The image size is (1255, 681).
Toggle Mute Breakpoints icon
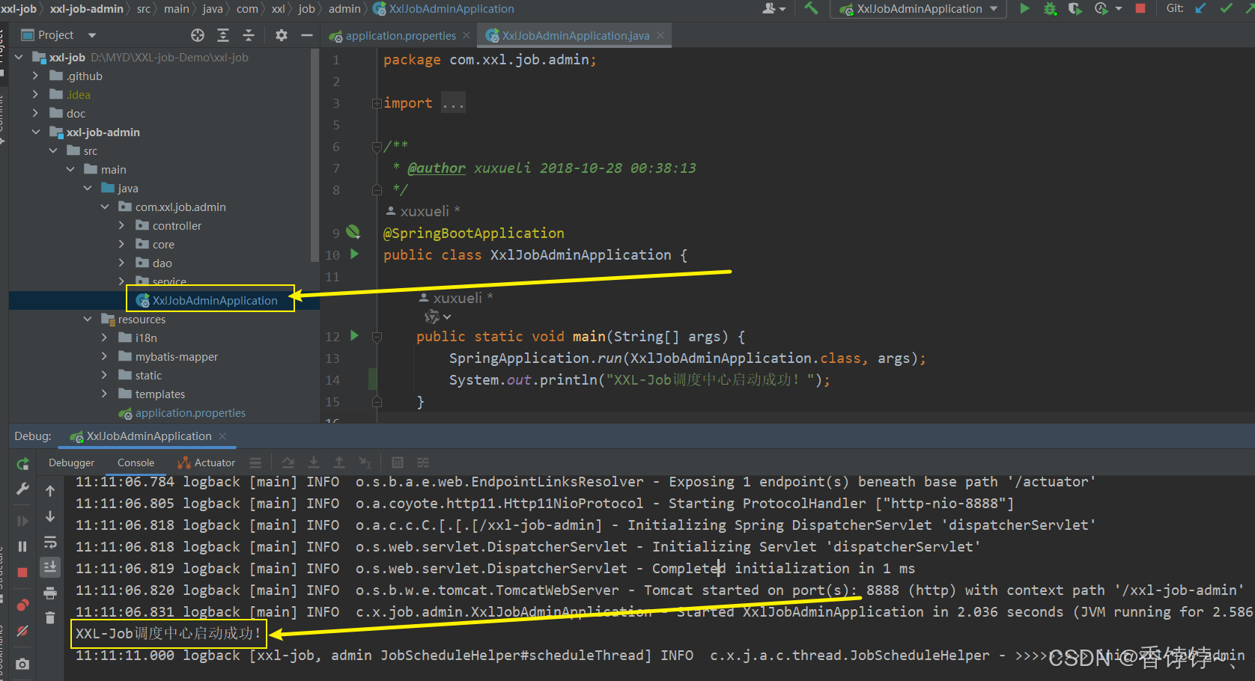pos(22,631)
